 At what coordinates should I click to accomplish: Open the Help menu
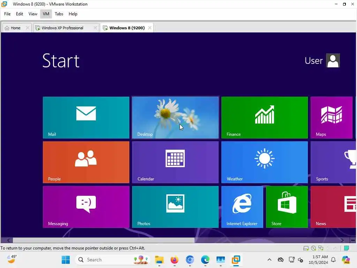pos(73,14)
